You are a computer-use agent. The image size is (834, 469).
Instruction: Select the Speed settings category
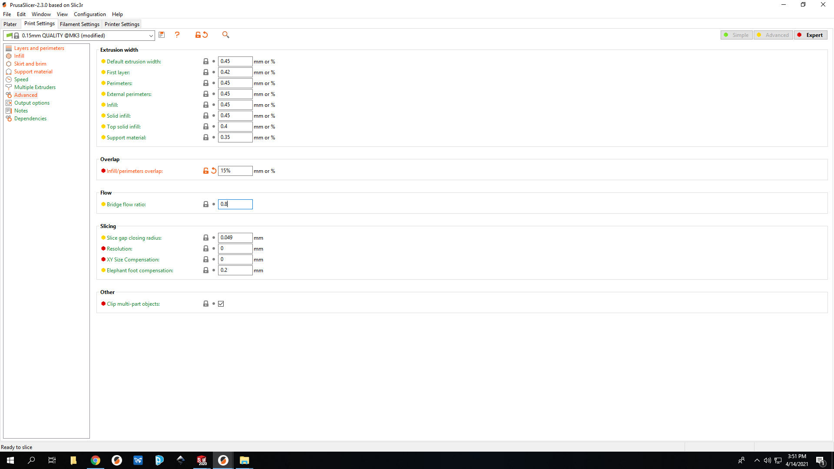pyautogui.click(x=21, y=79)
